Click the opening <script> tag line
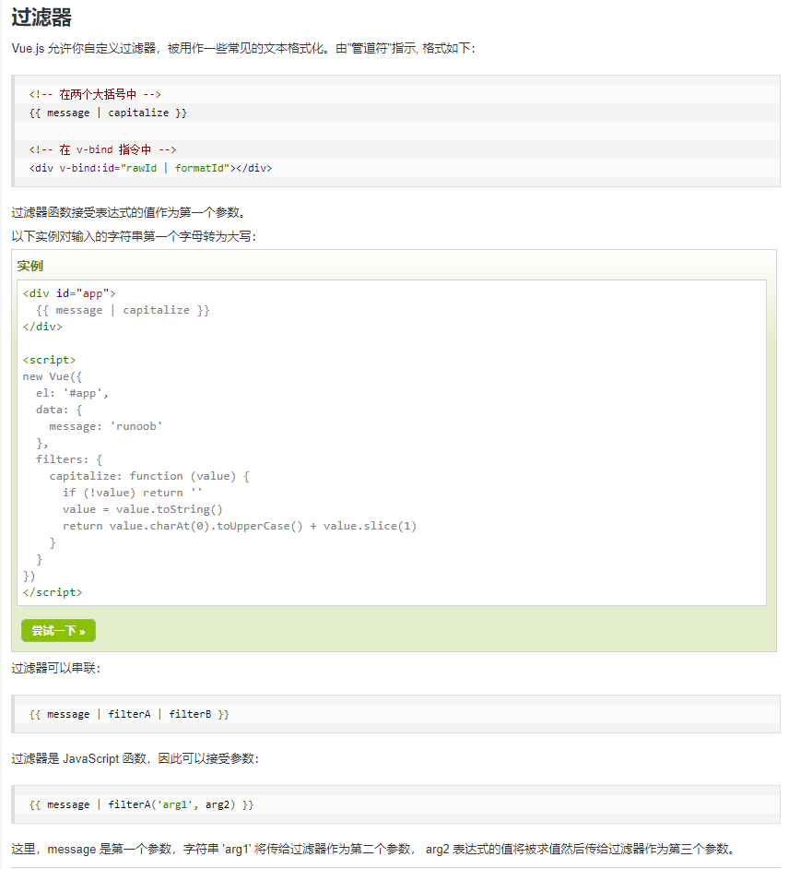789x869 pixels. click(49, 360)
